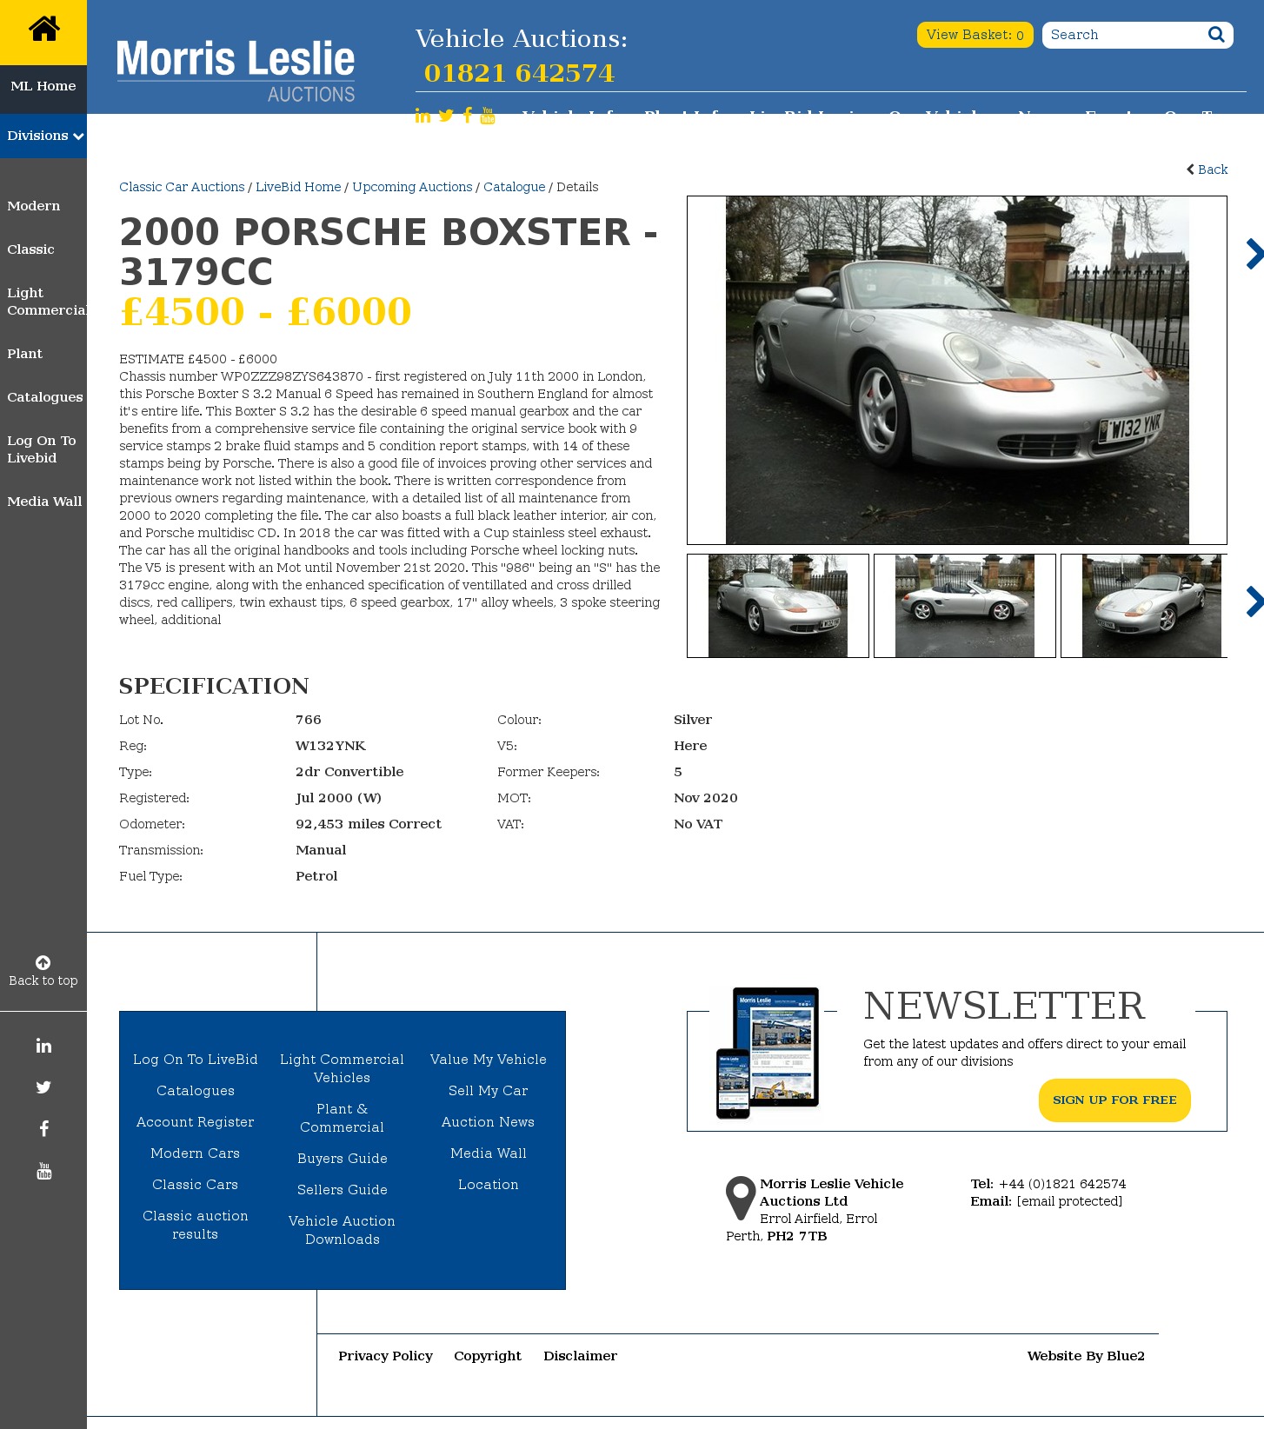Click SIGN UP FOR FREE button

[x=1114, y=1100]
